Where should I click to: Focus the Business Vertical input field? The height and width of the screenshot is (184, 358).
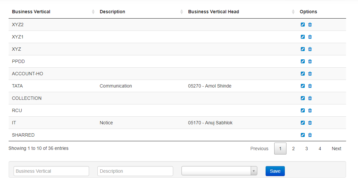coord(51,171)
